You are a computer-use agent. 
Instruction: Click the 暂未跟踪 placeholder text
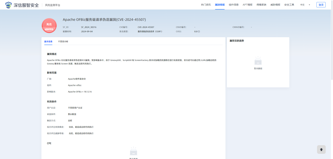(258, 69)
